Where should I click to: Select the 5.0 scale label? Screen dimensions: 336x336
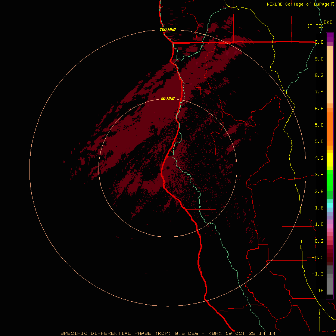pyautogui.click(x=319, y=141)
